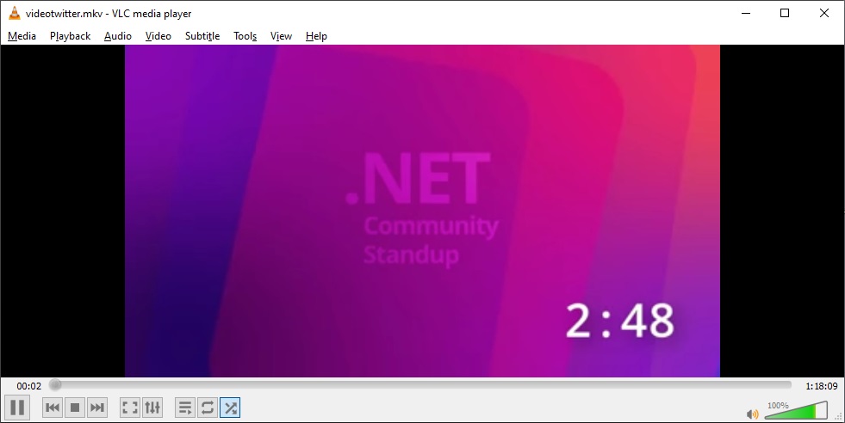Open the Help menu
Image resolution: width=845 pixels, height=423 pixels.
(316, 36)
